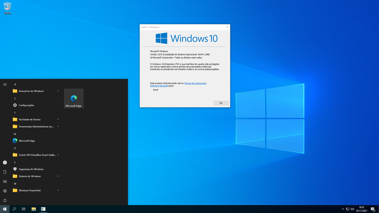Click the taskbar clock showing 18:52
This screenshot has width=379, height=213.
click(362, 209)
